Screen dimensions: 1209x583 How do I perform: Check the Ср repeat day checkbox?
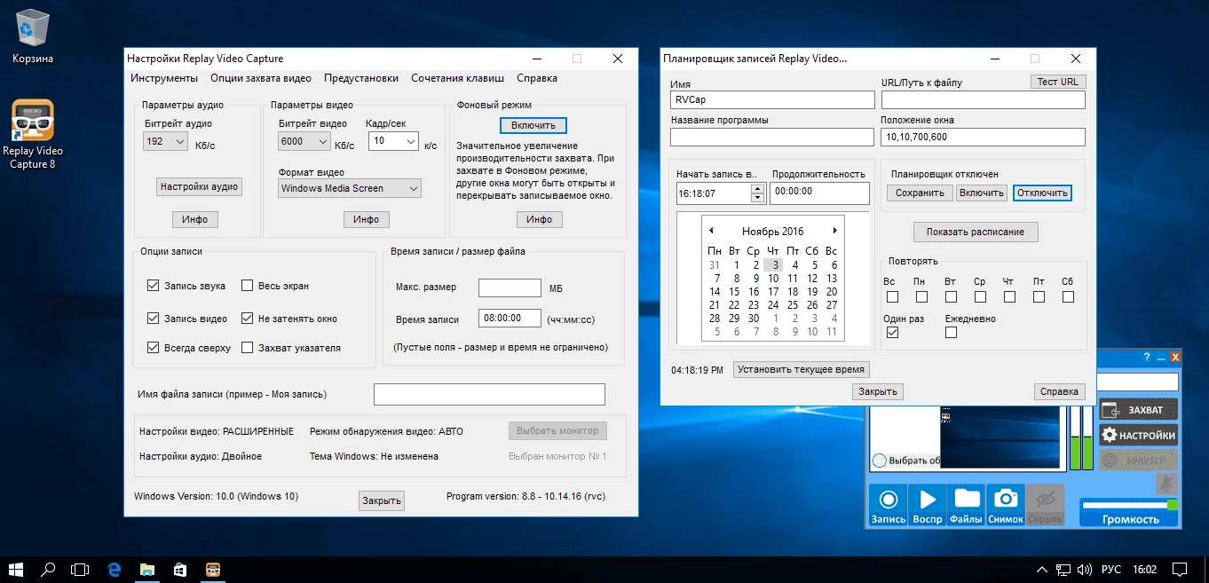pos(980,297)
